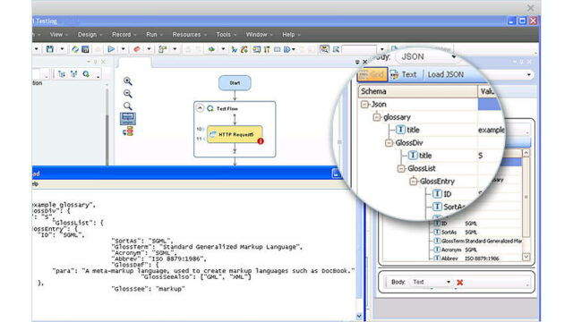Viewport: 573px width, 322px height.
Task: Select the Start node in flow diagram
Action: (235, 83)
